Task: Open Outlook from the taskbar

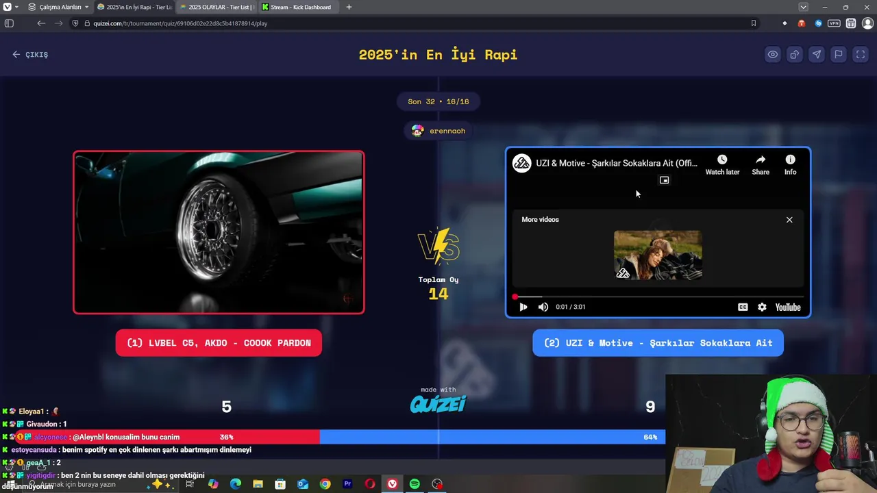Action: [x=303, y=484]
